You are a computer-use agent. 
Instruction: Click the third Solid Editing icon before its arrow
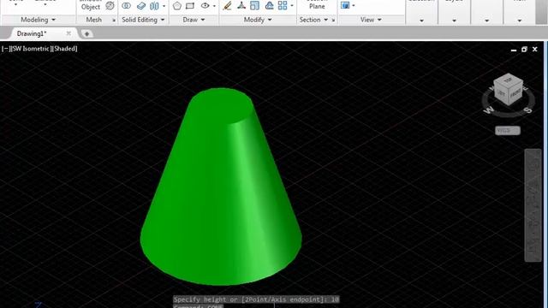coord(154,6)
